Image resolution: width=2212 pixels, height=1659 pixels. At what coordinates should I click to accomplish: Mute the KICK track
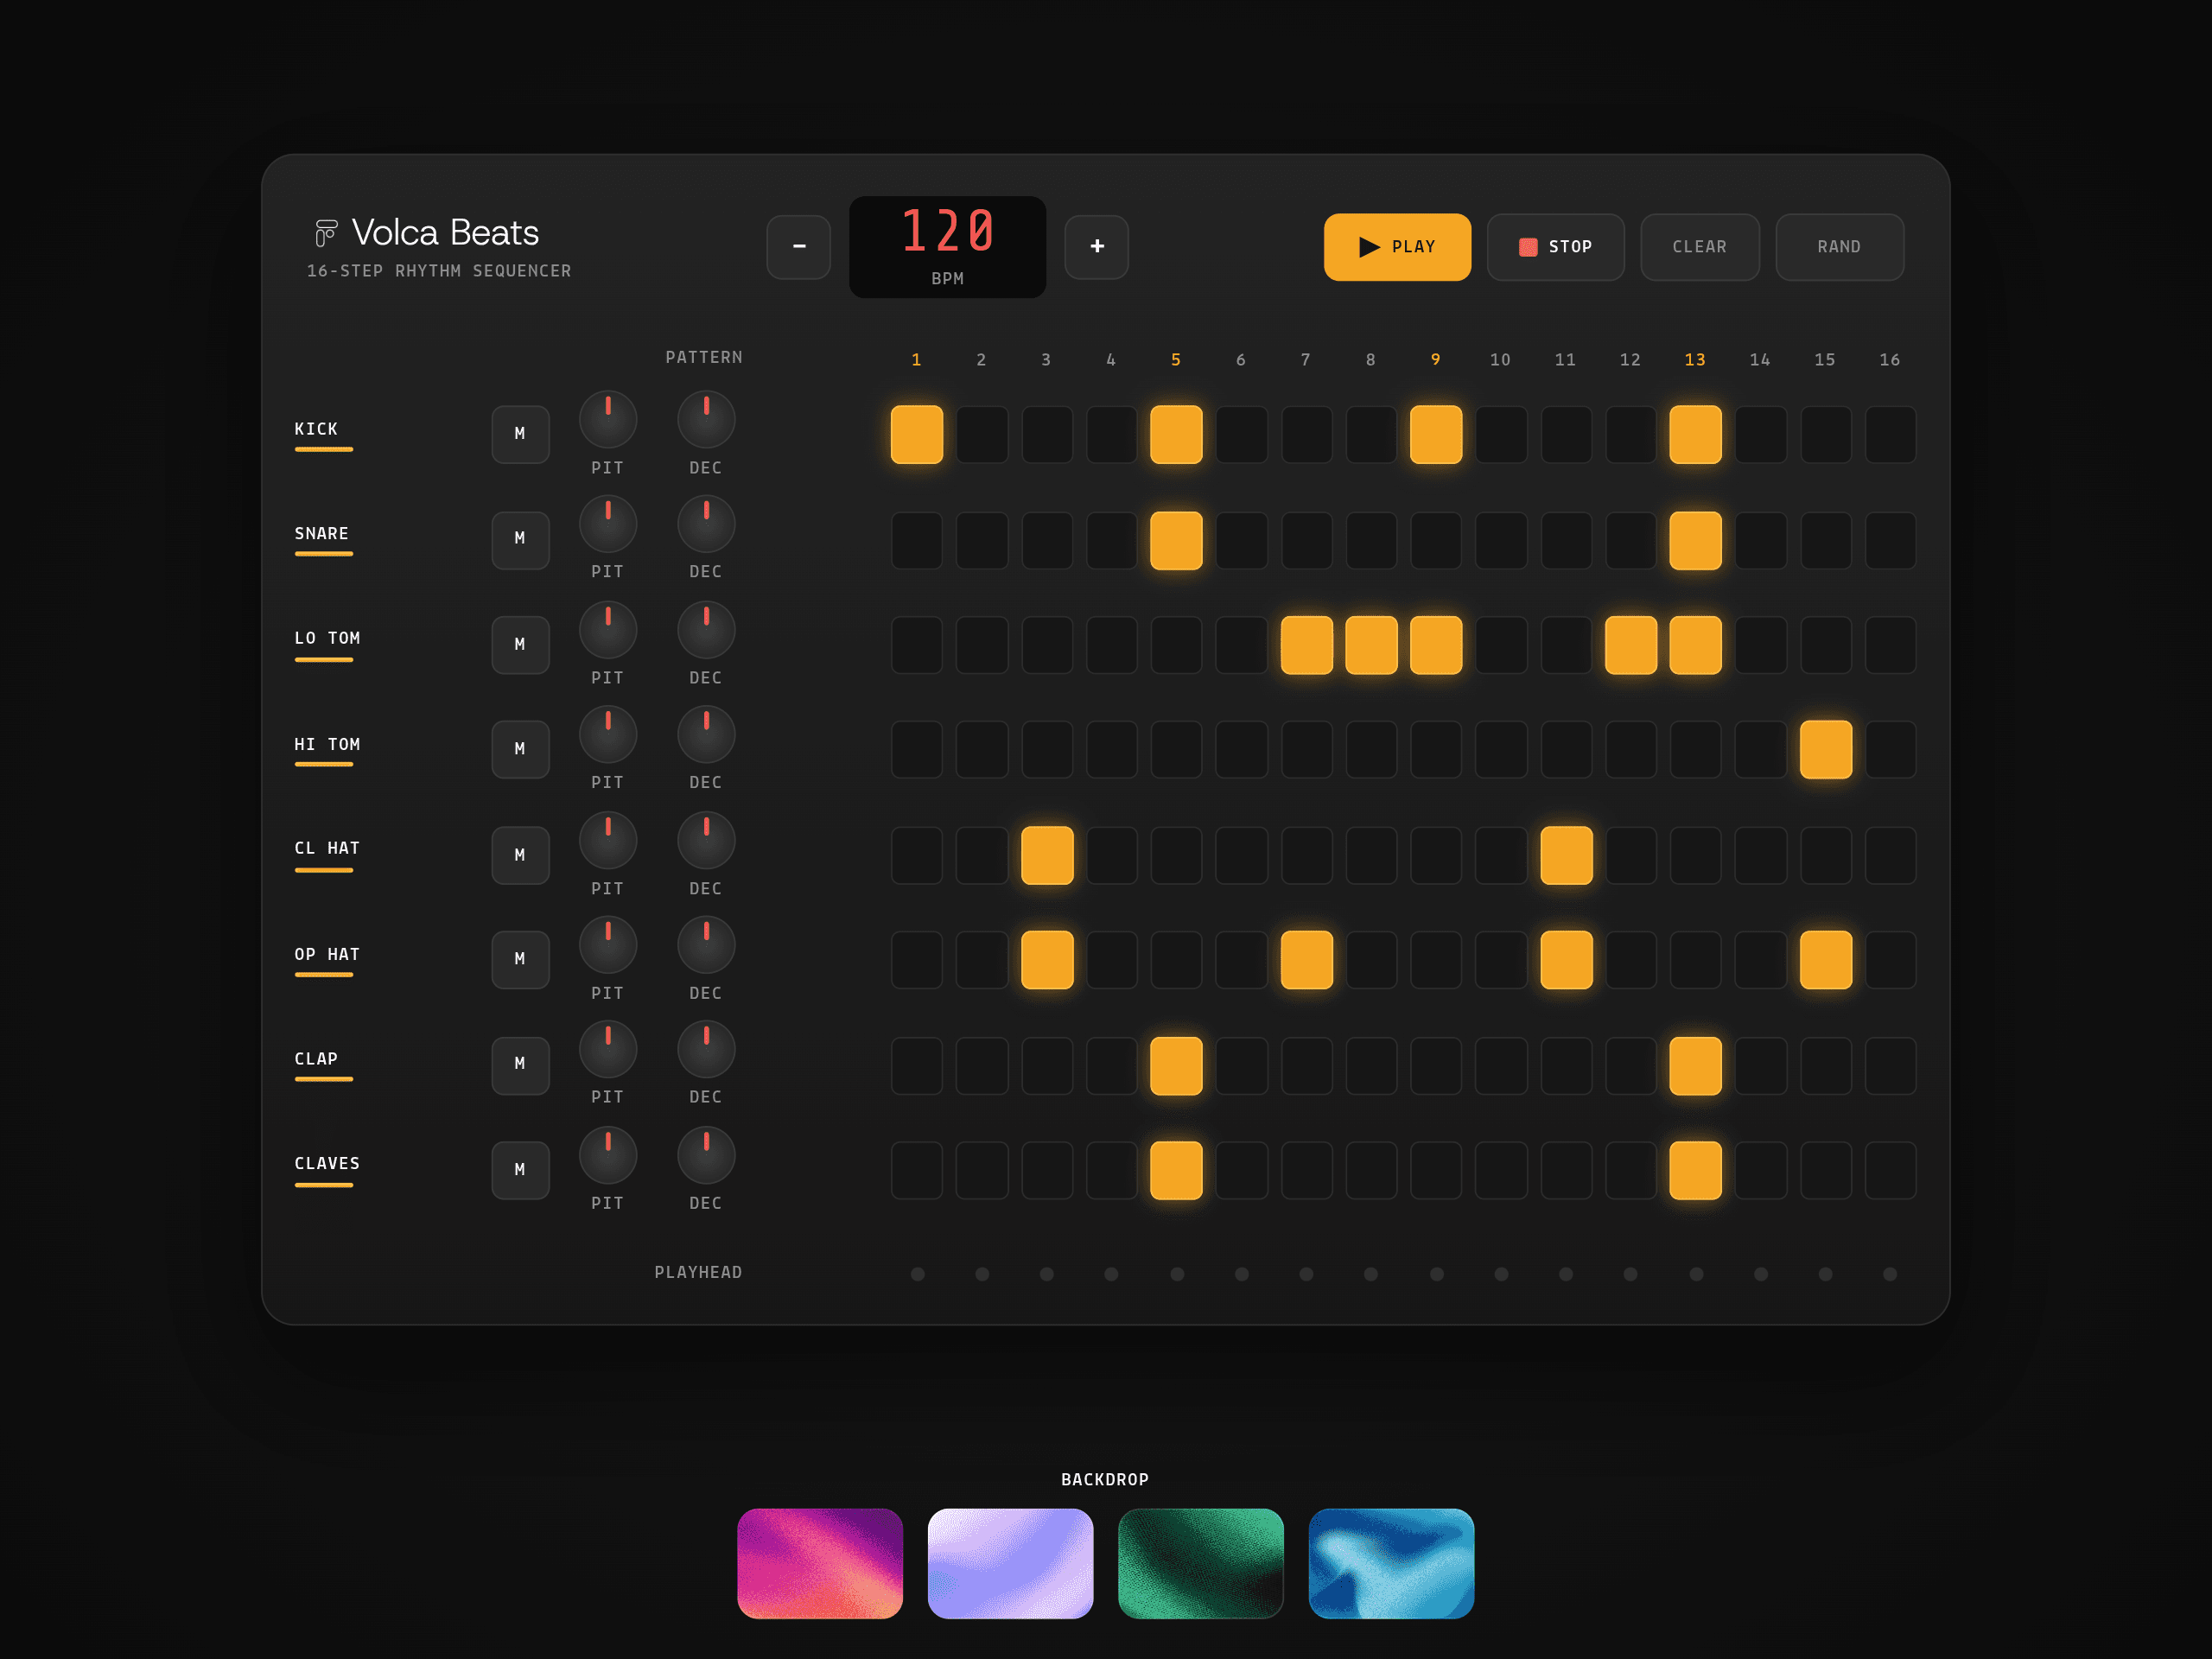pos(520,434)
